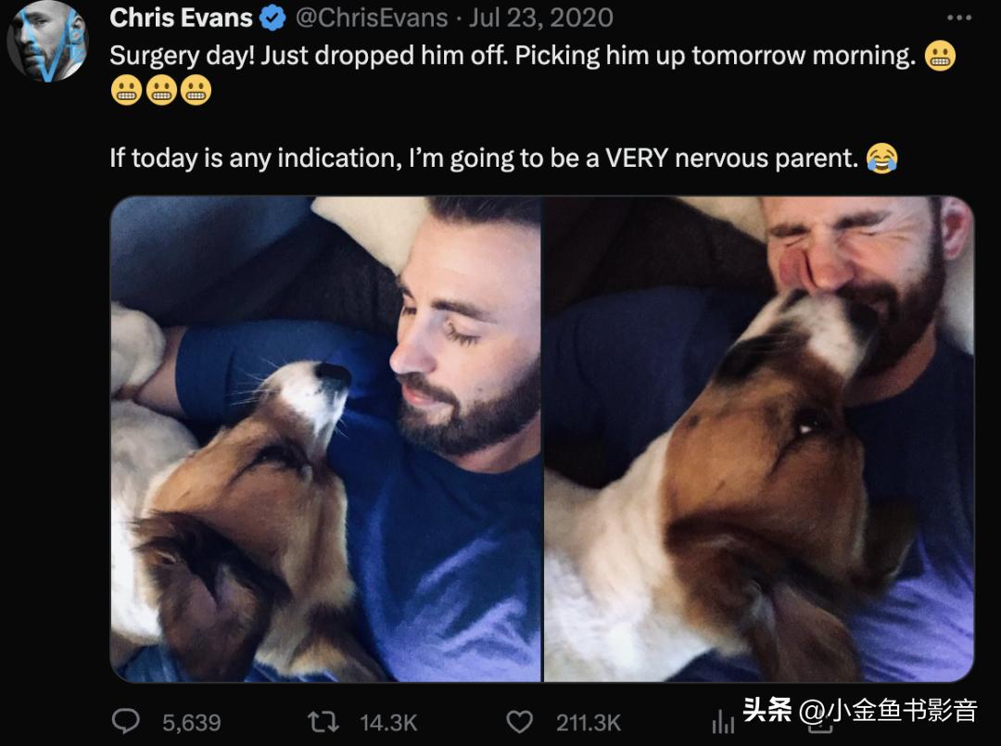Like the tweet with the heart icon

[521, 721]
